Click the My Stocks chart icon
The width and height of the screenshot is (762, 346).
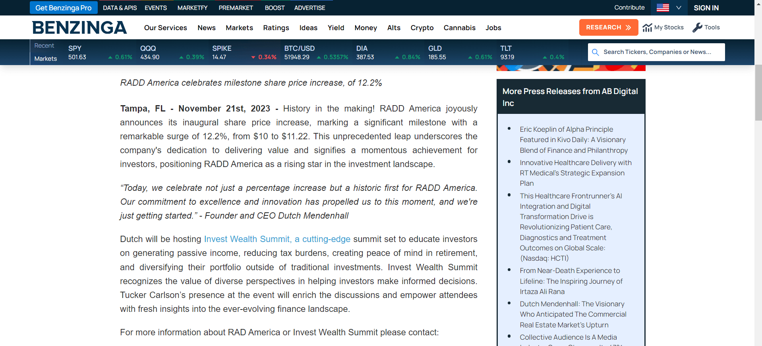point(647,27)
